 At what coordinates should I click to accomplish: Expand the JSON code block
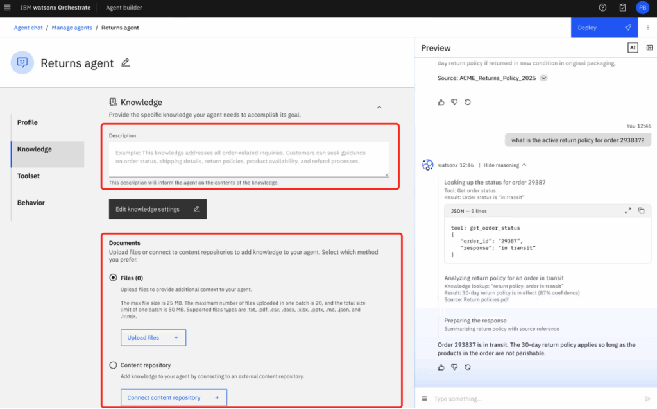pyautogui.click(x=627, y=211)
